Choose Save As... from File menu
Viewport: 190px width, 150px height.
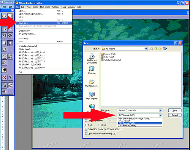[x=44, y=23]
